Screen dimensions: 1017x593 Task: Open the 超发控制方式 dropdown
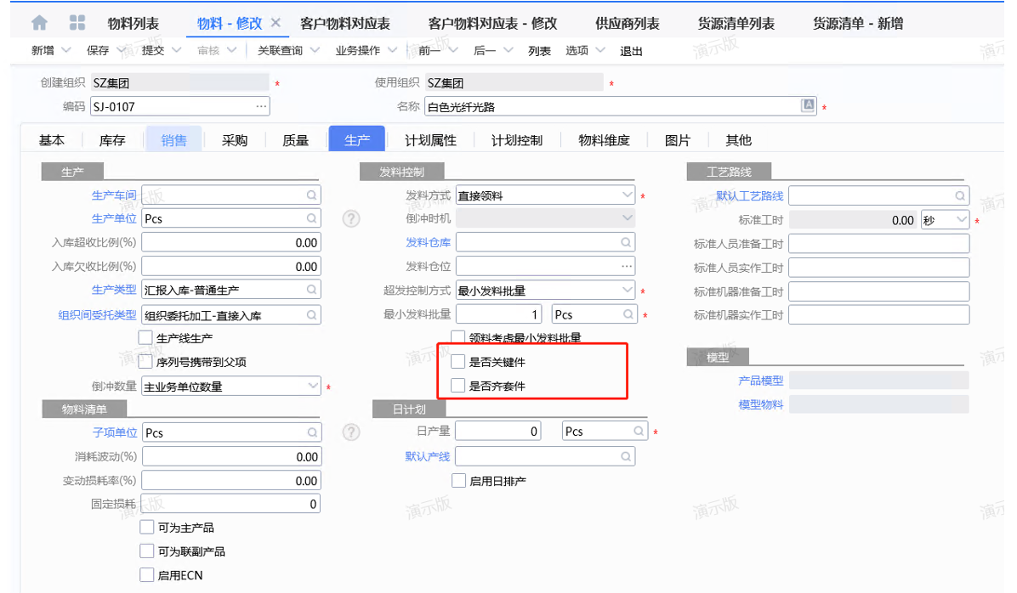tap(628, 291)
